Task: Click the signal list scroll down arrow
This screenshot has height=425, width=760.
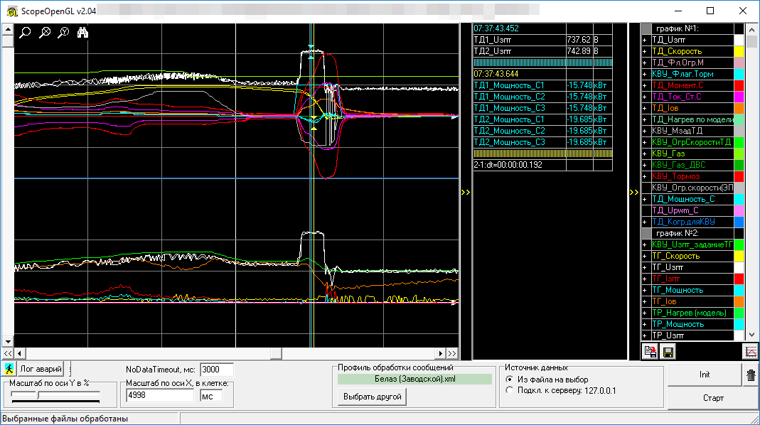Action: [x=751, y=335]
